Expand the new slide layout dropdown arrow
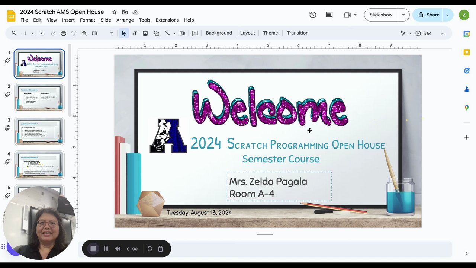476x268 pixels. coord(32,33)
